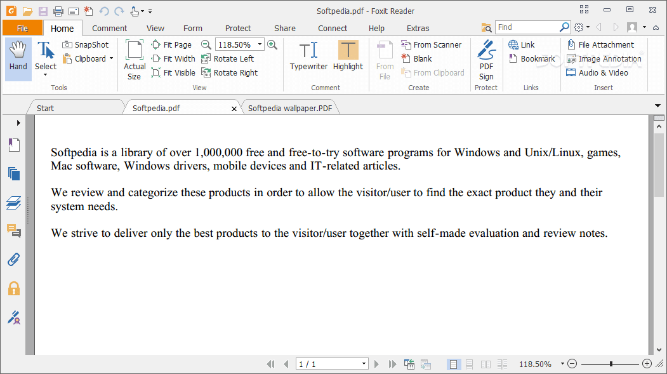Insert Audio & Video
The height and width of the screenshot is (374, 667).
[x=597, y=73]
